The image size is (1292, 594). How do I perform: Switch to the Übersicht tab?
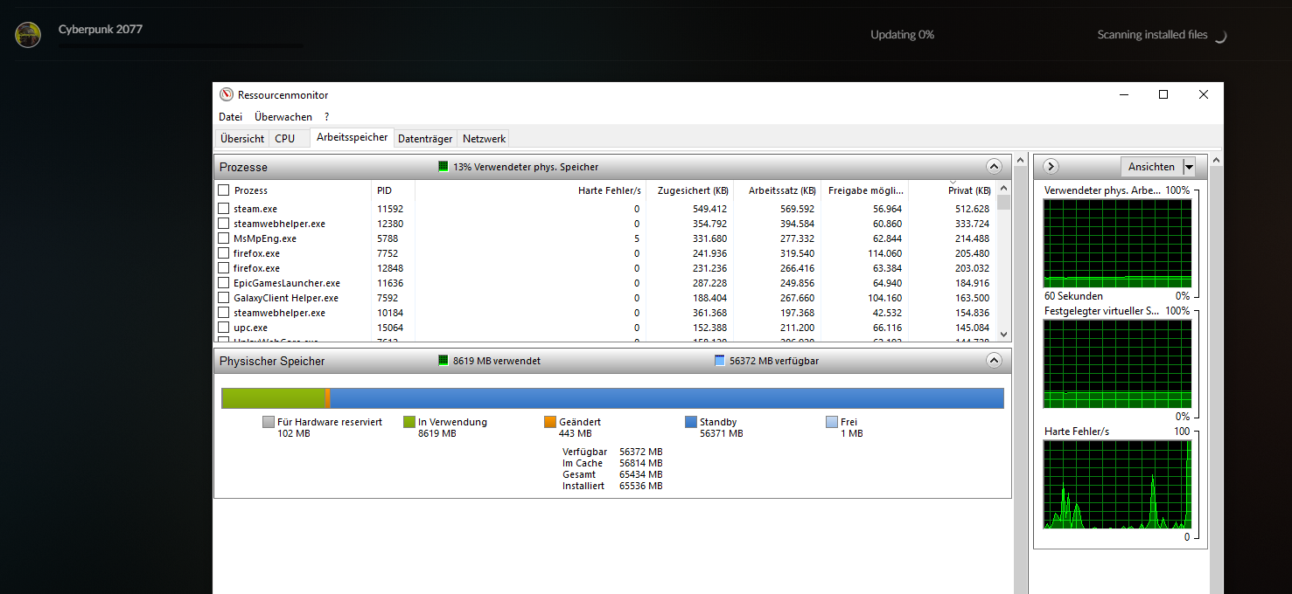242,139
